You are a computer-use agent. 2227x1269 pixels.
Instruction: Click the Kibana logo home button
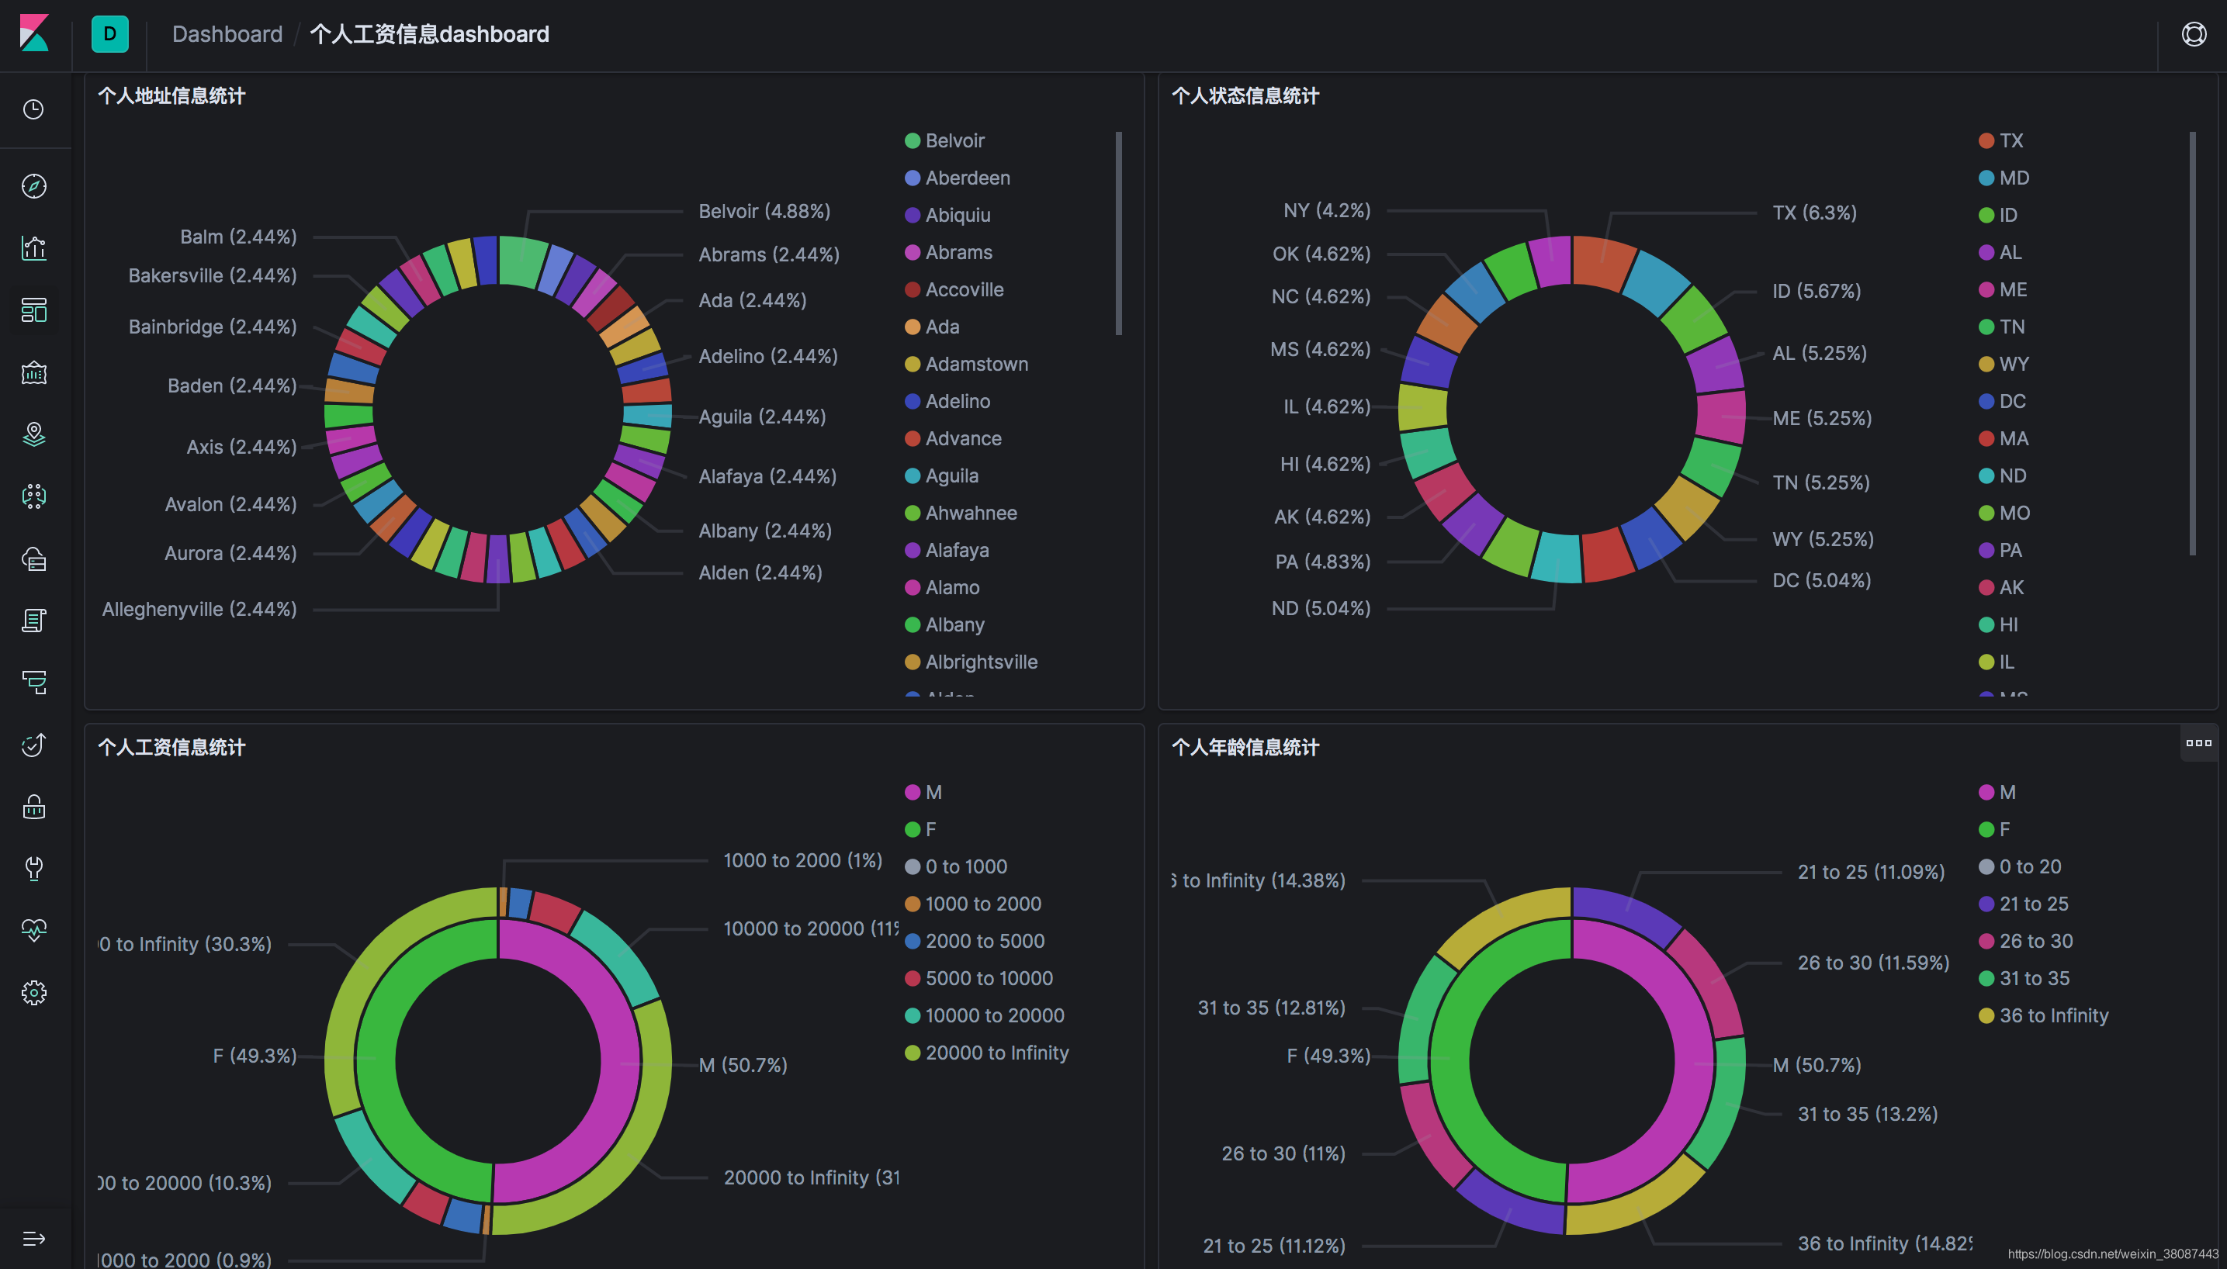point(34,34)
